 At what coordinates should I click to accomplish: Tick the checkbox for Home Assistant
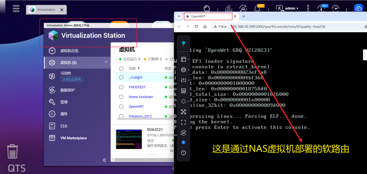click(x=121, y=97)
